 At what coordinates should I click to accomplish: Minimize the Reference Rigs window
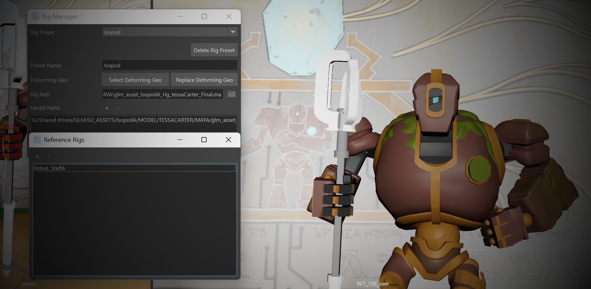pyautogui.click(x=180, y=139)
